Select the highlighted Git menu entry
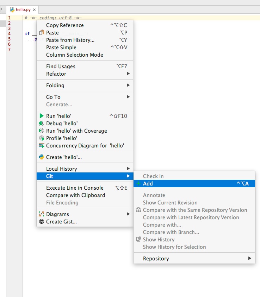 [x=85, y=176]
